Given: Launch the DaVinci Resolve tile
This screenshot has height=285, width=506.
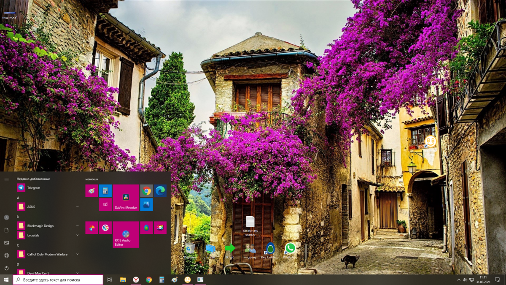Looking at the screenshot, I should tap(126, 198).
